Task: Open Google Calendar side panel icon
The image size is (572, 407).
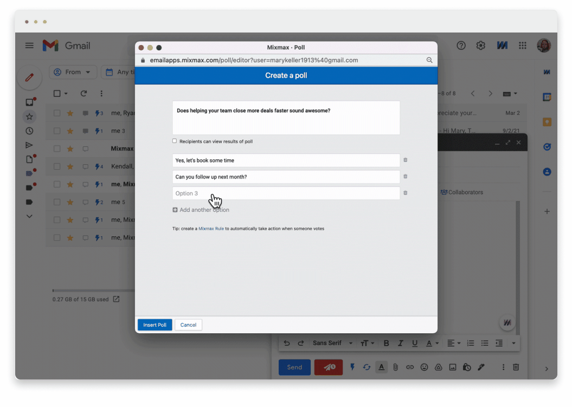Action: pyautogui.click(x=547, y=97)
